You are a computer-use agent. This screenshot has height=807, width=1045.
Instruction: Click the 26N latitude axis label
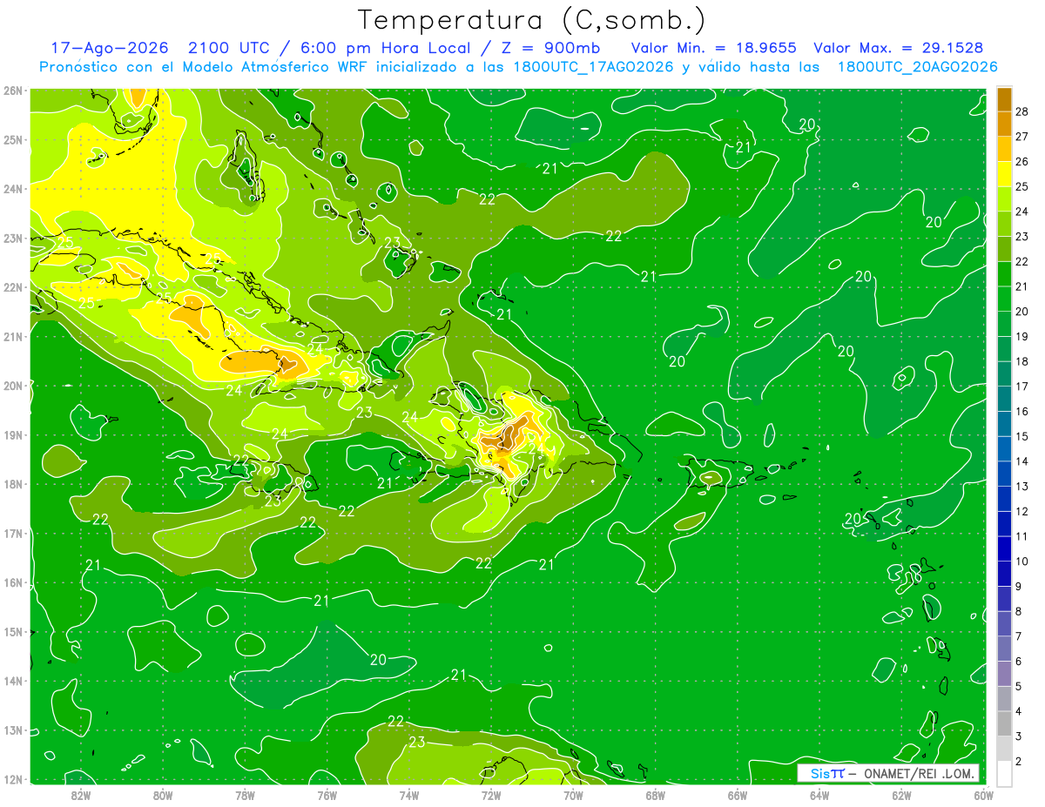coord(13,90)
